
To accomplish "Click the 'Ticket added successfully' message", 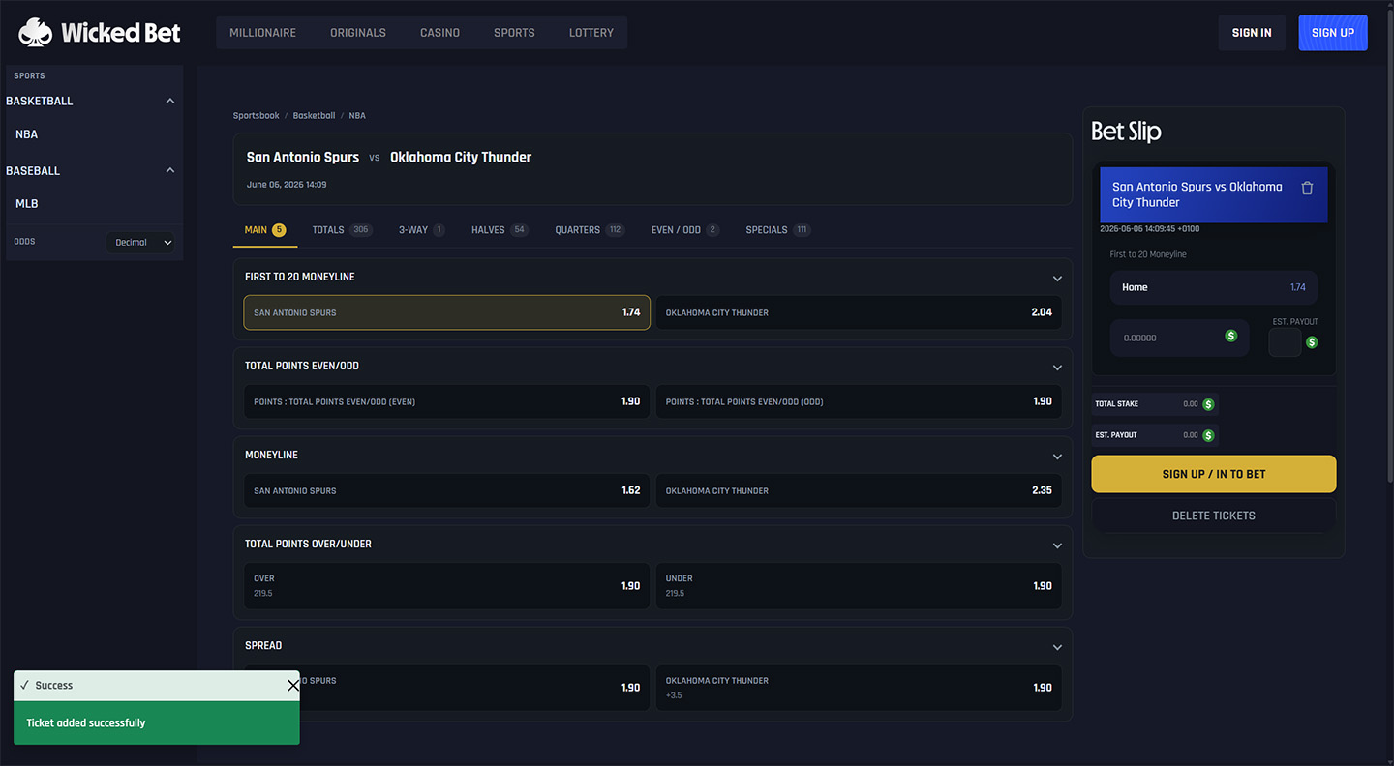I will (x=86, y=722).
